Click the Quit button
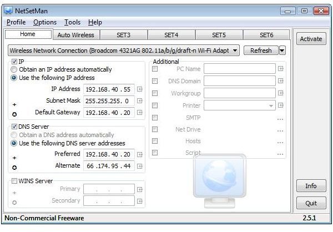 pos(311,203)
